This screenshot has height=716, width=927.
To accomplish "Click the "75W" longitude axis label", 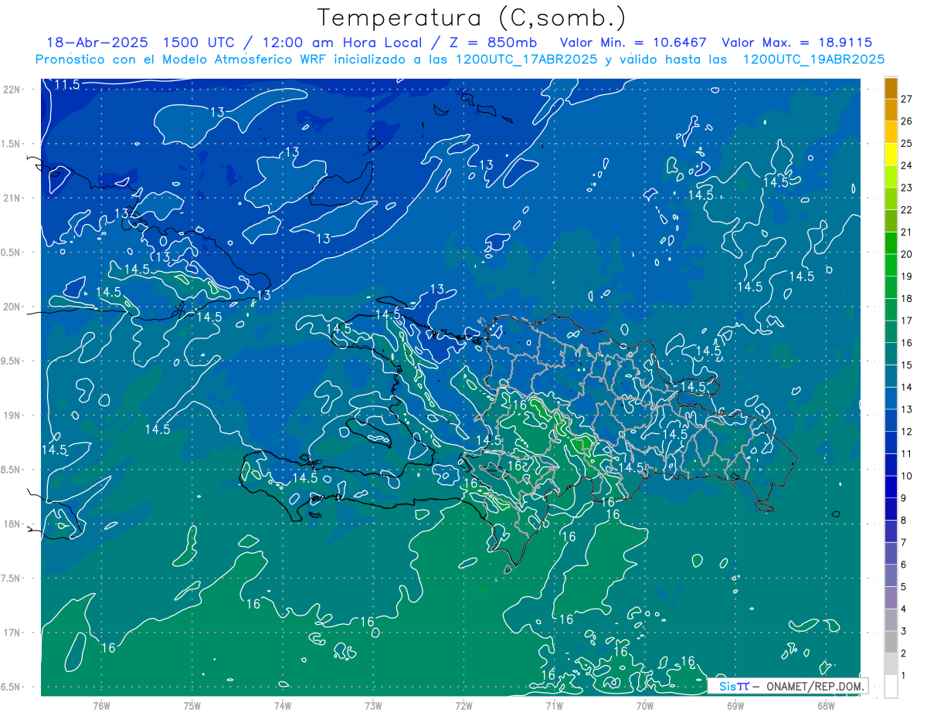I will (x=192, y=706).
